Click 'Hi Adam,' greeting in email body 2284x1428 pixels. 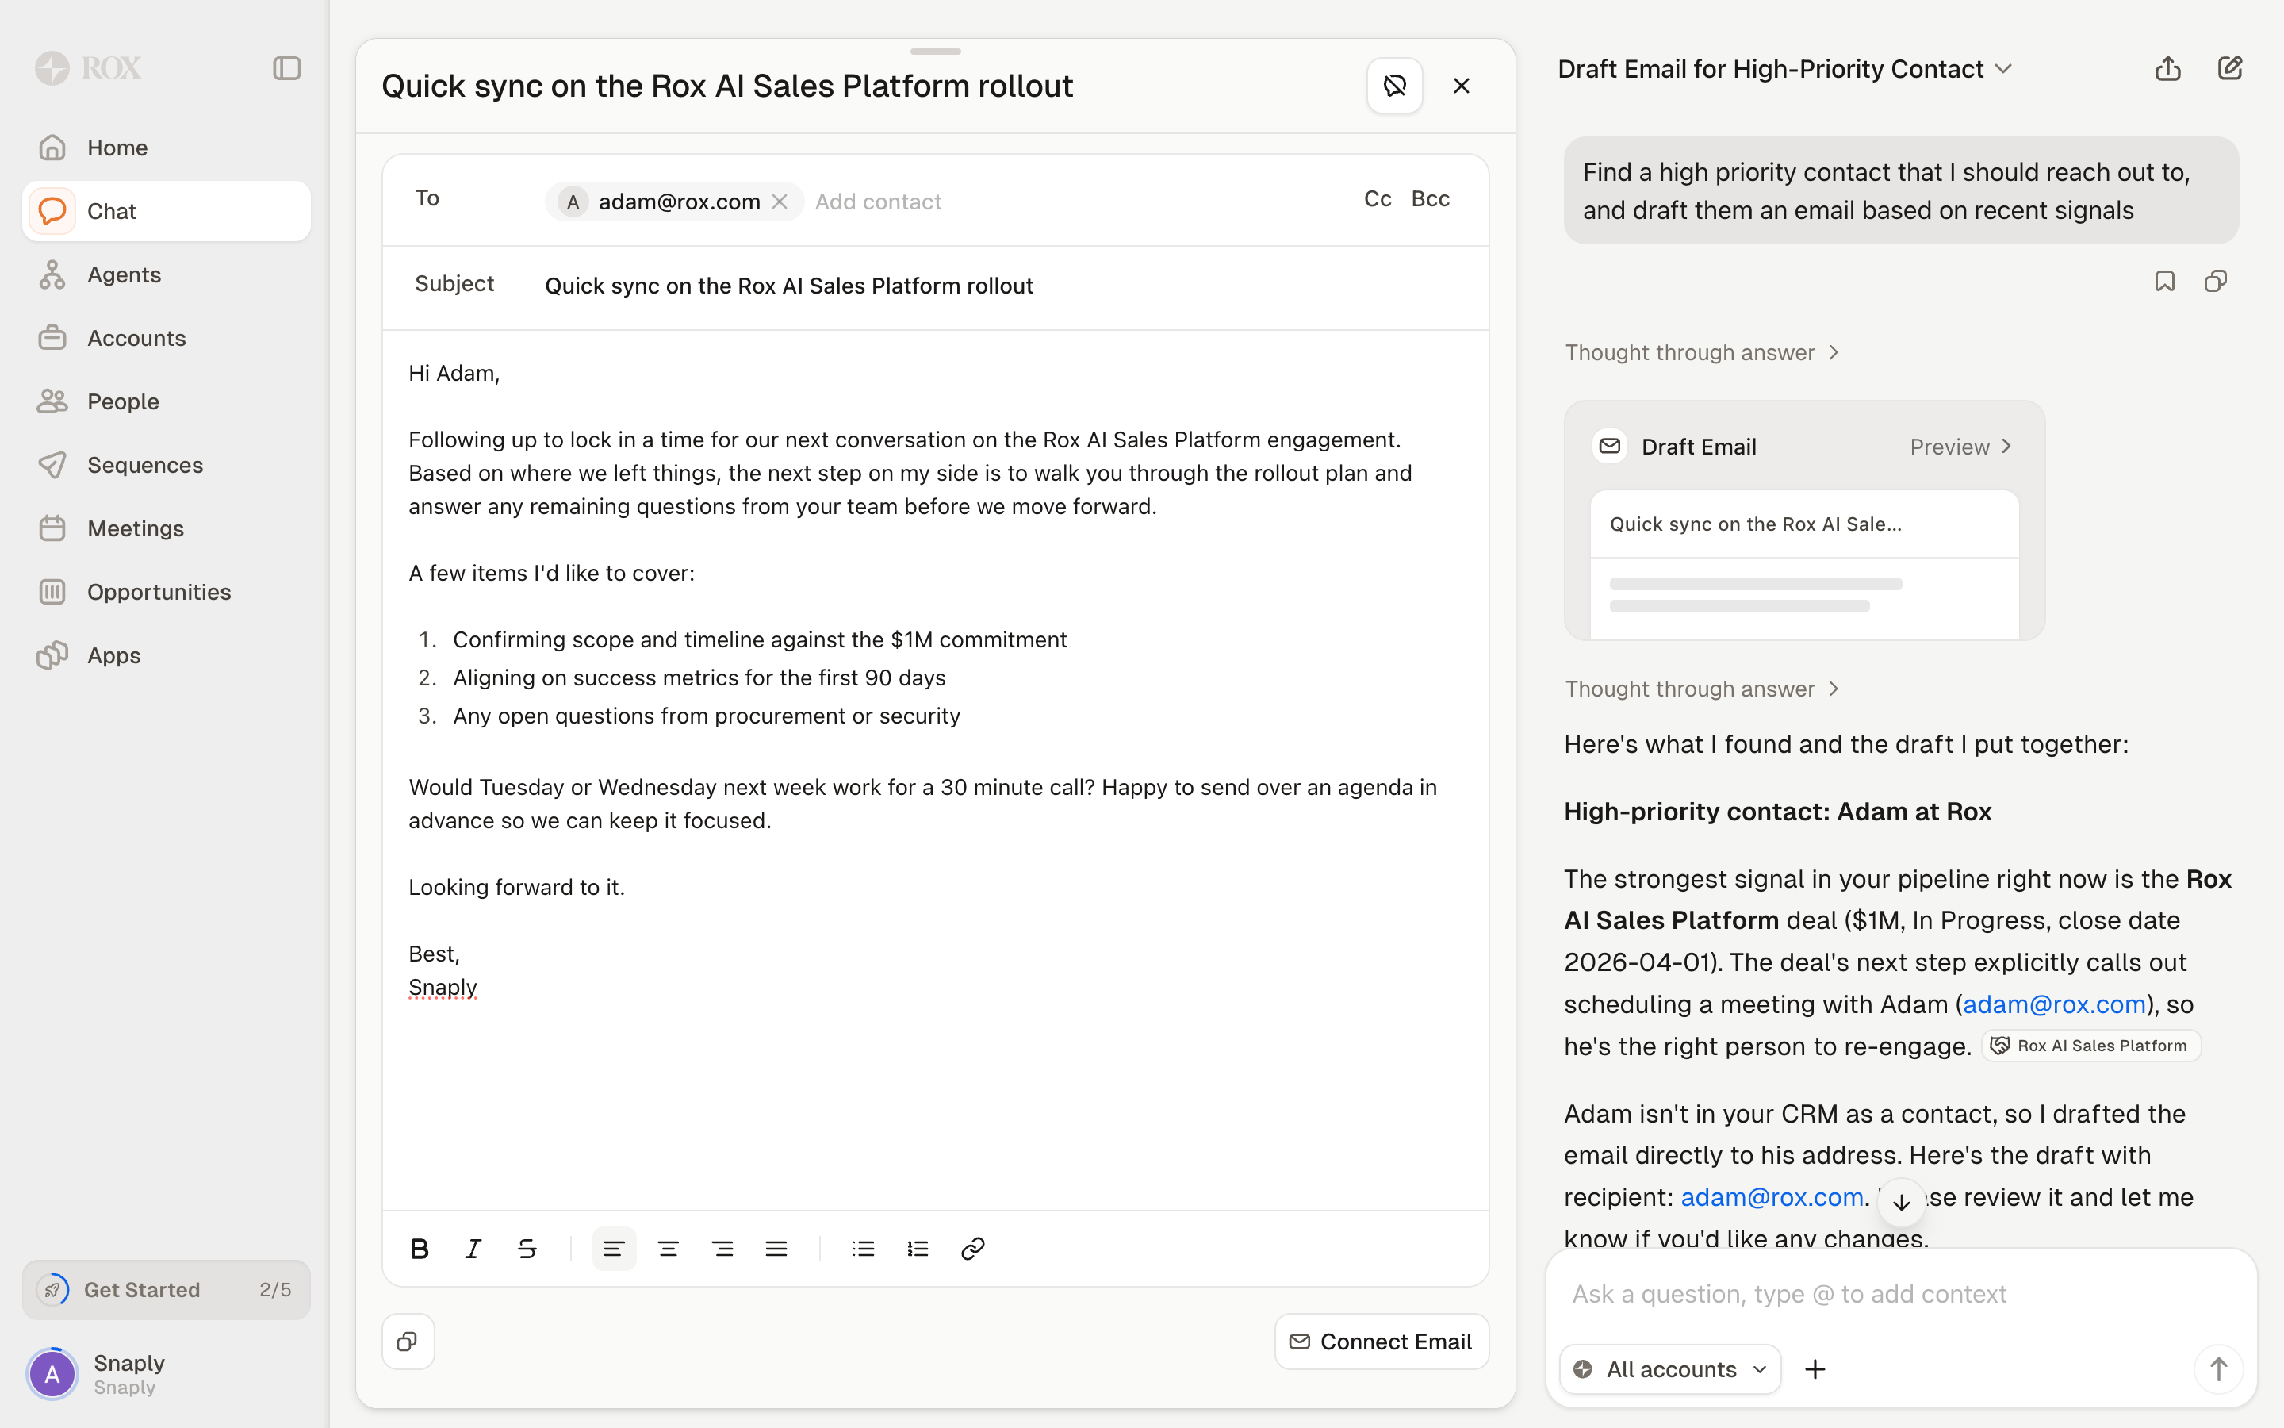pyautogui.click(x=454, y=373)
